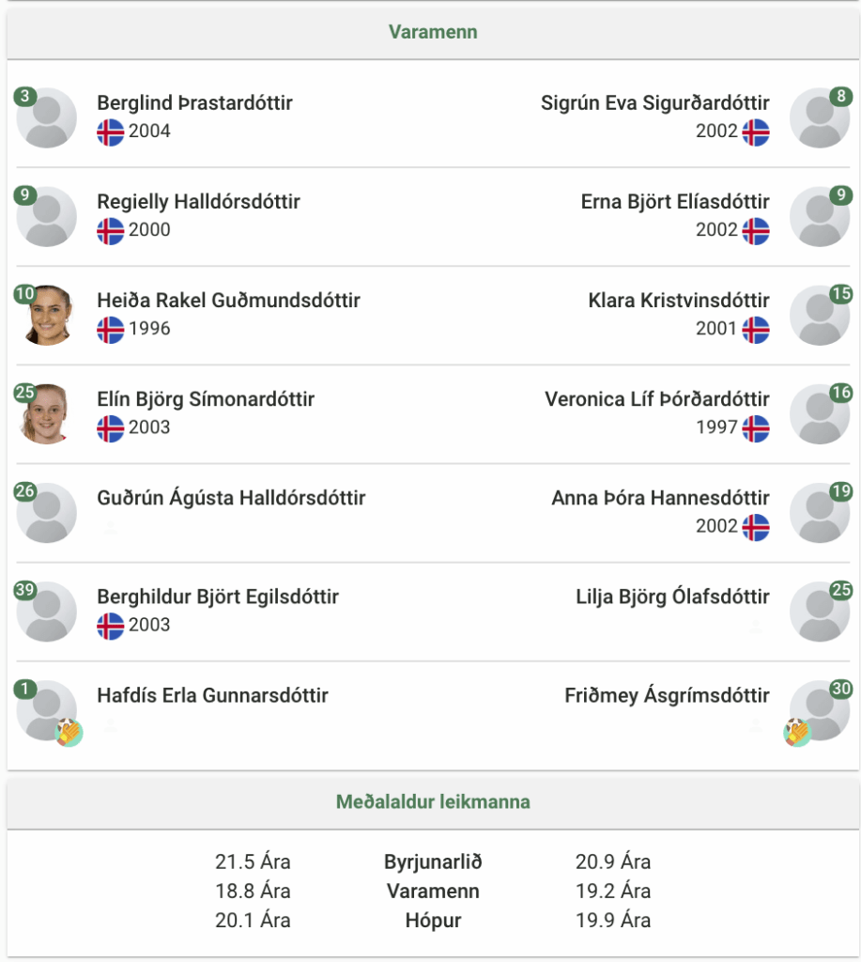
Task: Click Lilja Björg Ólafsdóttir's name
Action: pyautogui.click(x=672, y=597)
